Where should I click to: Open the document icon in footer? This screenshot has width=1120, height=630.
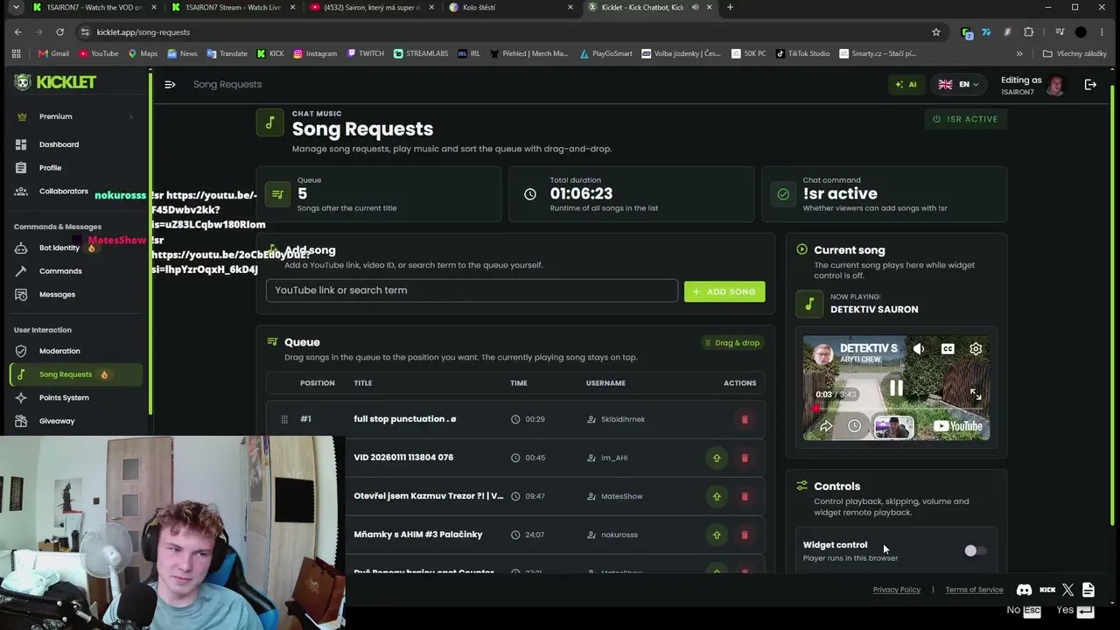click(1088, 590)
